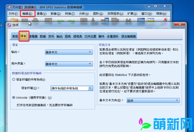Close the SPSS Data Editor window
194x132 pixels.
pos(165,6)
